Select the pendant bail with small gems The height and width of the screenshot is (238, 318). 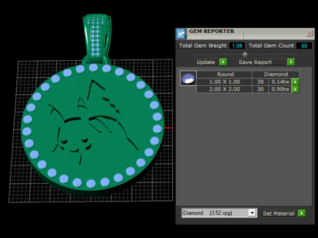(x=97, y=38)
